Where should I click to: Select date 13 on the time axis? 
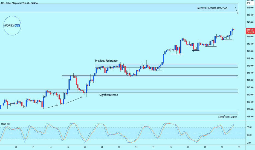(x=33, y=147)
